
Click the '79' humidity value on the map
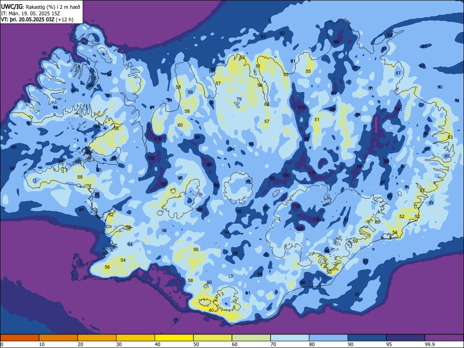coord(239,99)
